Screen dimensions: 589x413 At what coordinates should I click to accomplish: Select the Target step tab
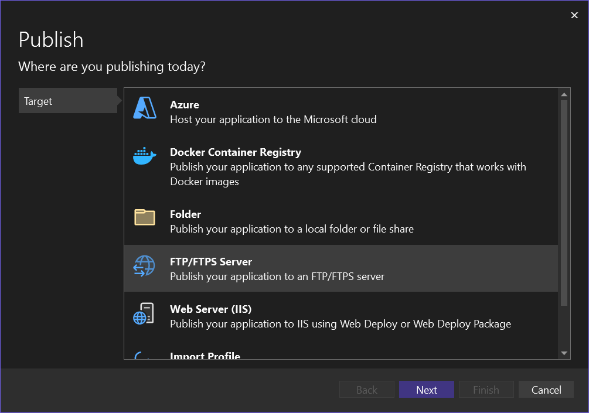click(68, 101)
